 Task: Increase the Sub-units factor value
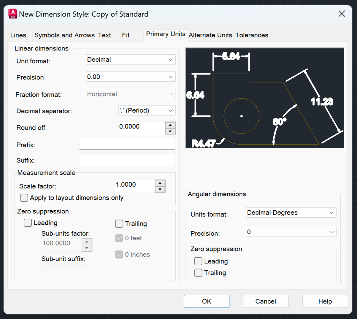pos(87,242)
